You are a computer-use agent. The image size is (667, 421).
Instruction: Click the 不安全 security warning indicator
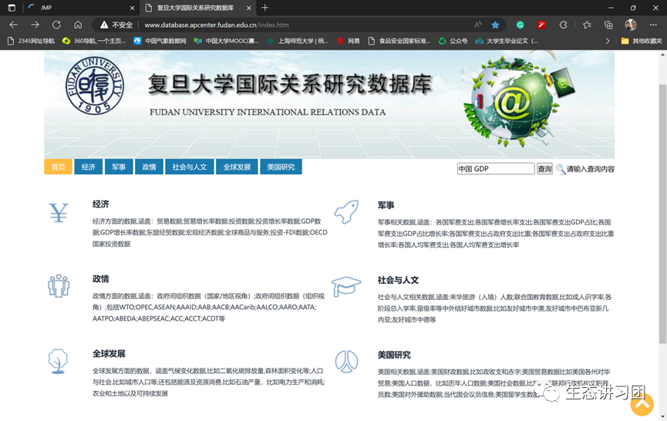[x=116, y=25]
